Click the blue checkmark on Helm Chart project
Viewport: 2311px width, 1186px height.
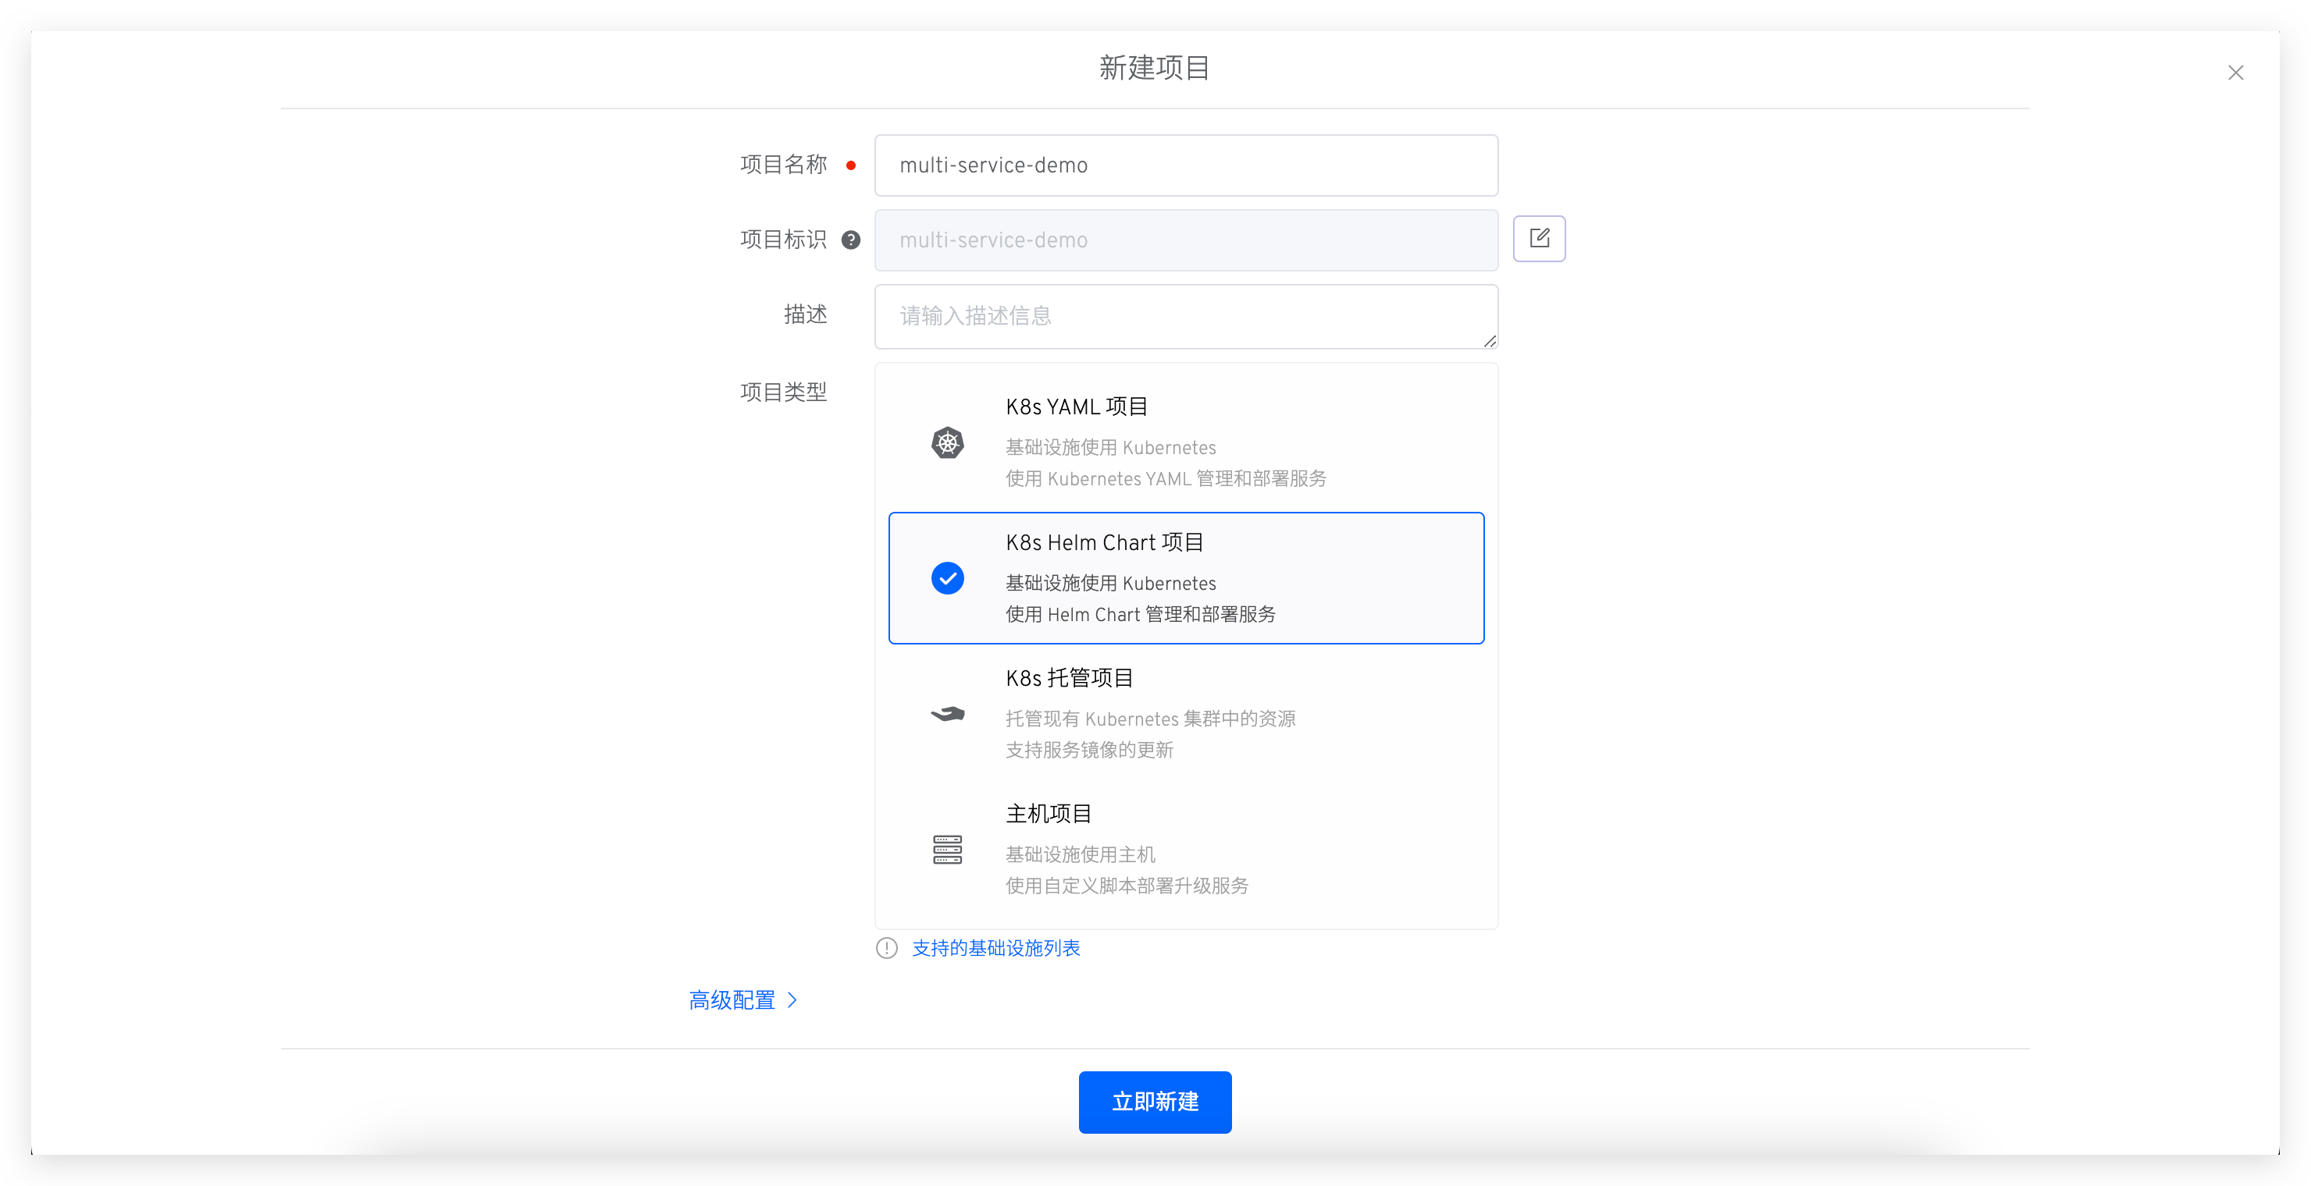pos(947,578)
